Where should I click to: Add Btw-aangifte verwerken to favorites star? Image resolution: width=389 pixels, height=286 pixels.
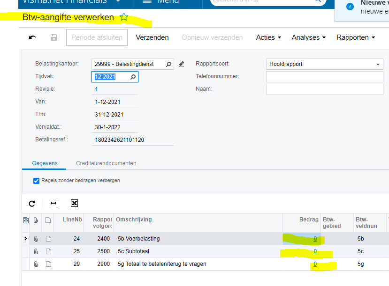pyautogui.click(x=124, y=17)
